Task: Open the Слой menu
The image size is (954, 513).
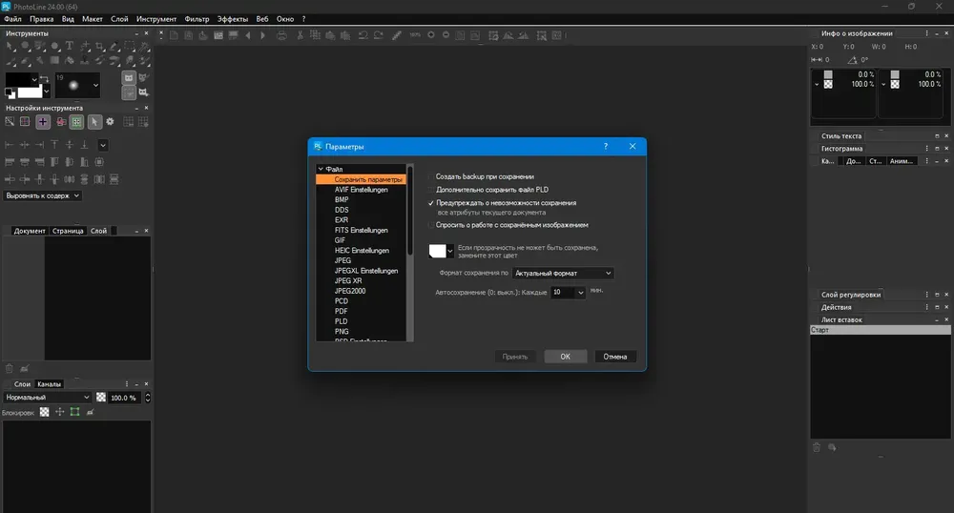Action: point(119,19)
